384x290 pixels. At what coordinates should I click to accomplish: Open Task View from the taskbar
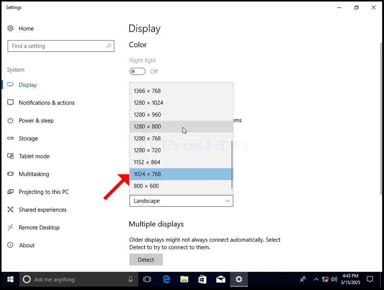[x=147, y=279]
